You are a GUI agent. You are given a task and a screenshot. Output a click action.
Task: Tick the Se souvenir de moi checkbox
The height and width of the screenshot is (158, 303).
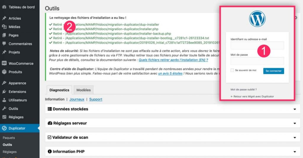pos(232,70)
